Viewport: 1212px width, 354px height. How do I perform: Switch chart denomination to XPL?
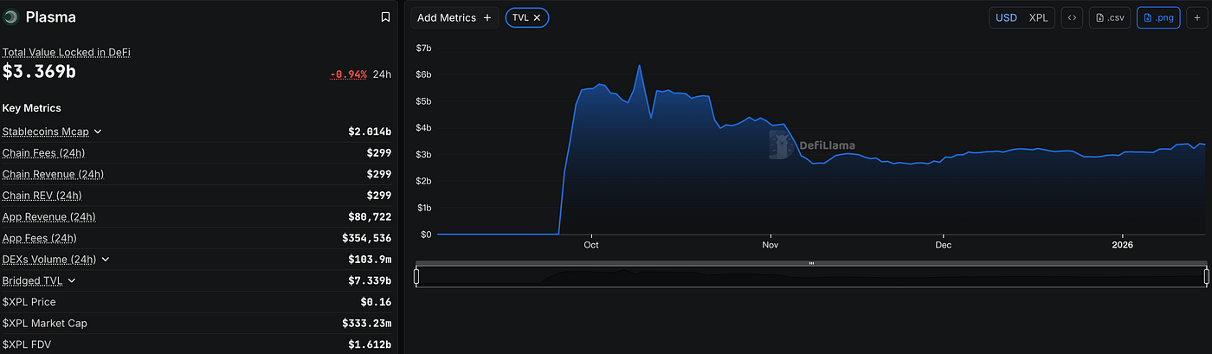1038,17
